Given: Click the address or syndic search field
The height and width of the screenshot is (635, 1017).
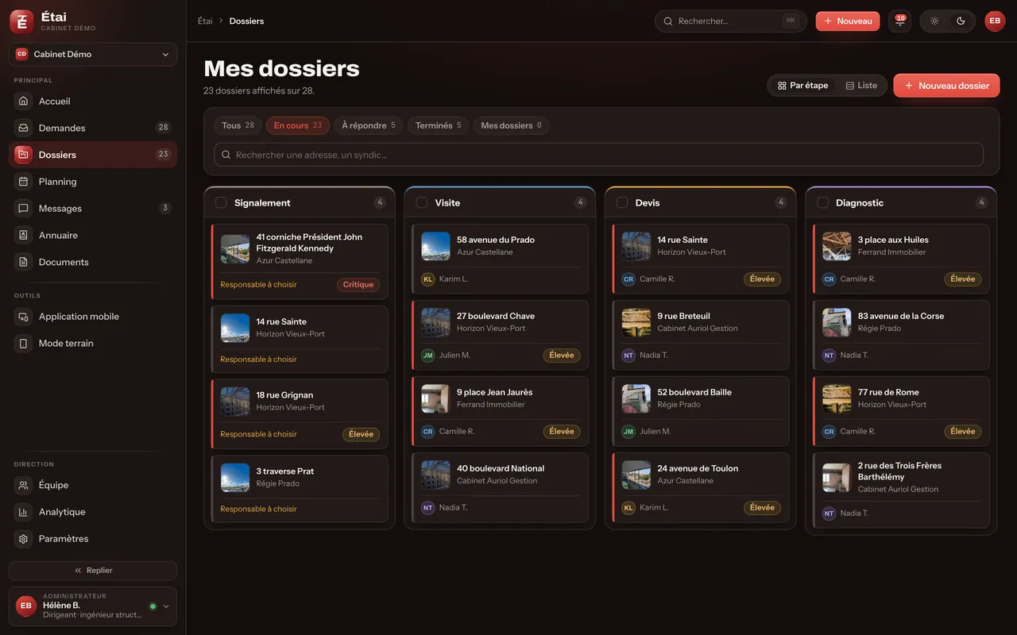Looking at the screenshot, I should [598, 155].
